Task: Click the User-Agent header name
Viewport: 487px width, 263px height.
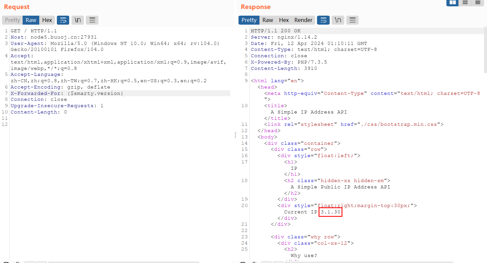Action: (29, 43)
